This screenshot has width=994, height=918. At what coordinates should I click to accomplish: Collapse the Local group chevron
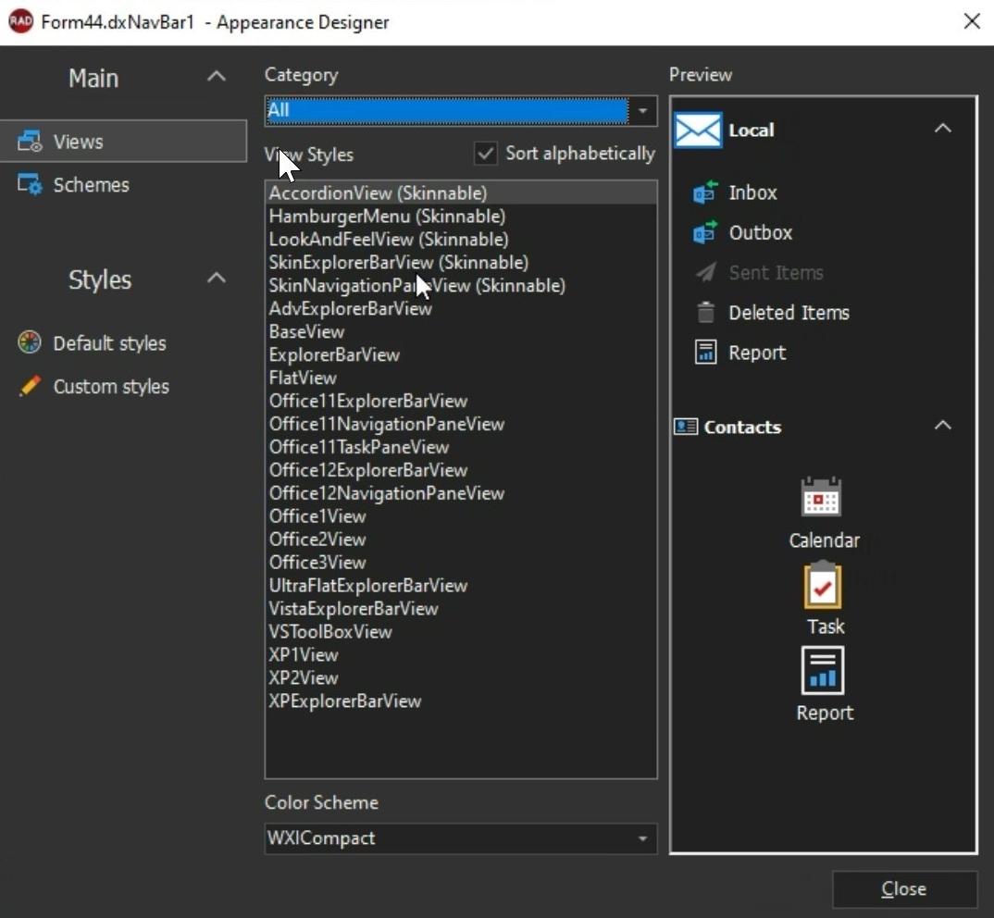[943, 129]
